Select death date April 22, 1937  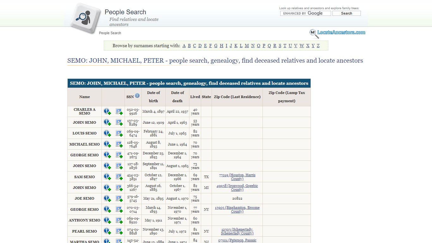177,111
